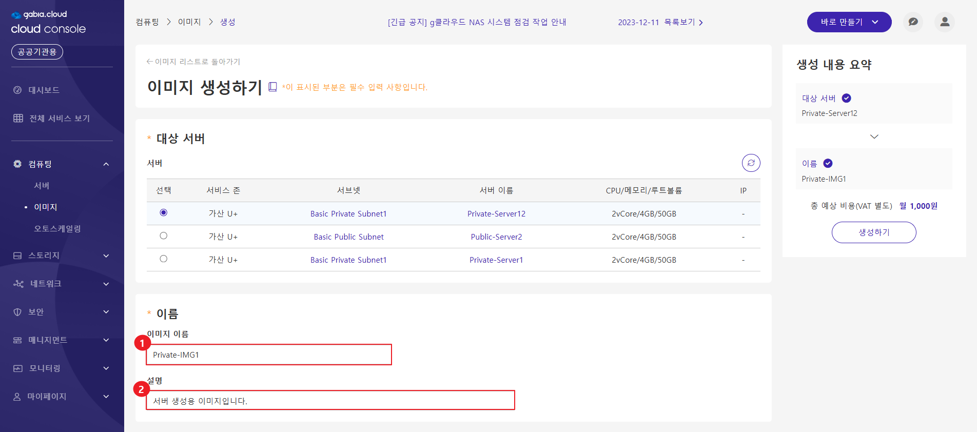This screenshot has height=432, width=977.
Task: Open the user profile icon
Action: [x=944, y=22]
